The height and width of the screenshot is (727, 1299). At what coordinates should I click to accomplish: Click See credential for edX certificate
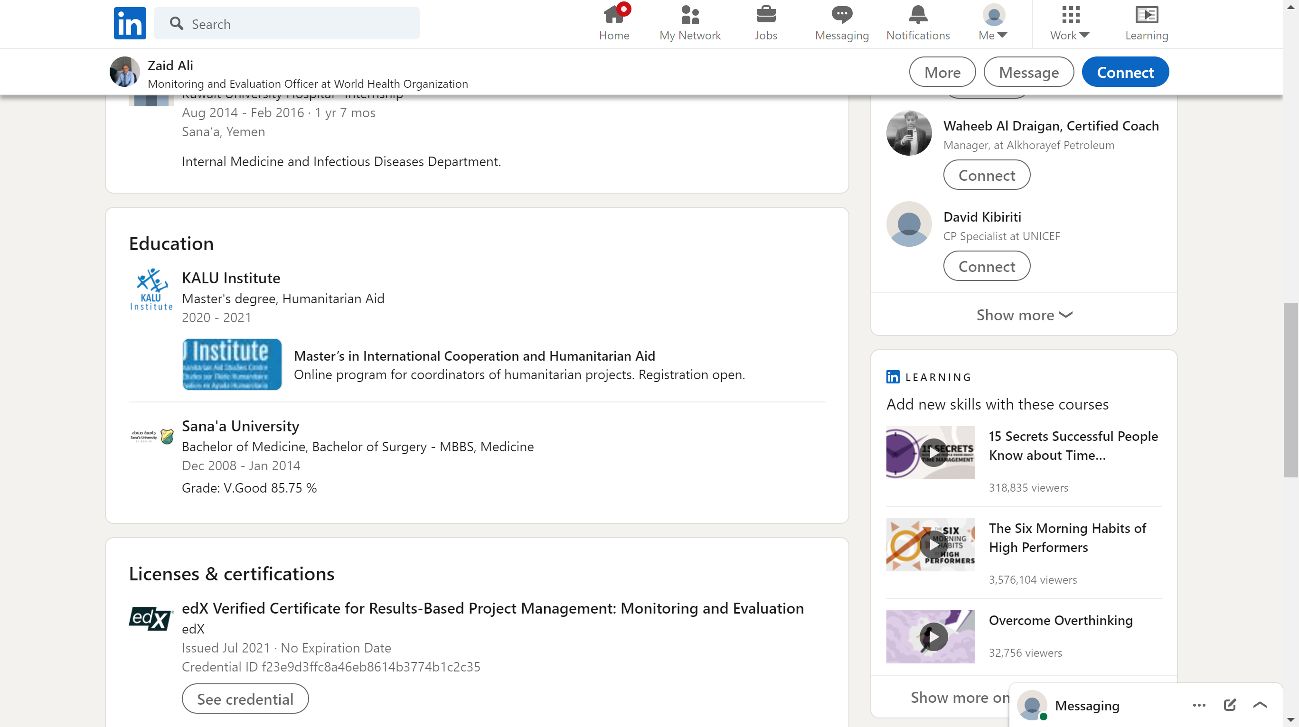245,699
